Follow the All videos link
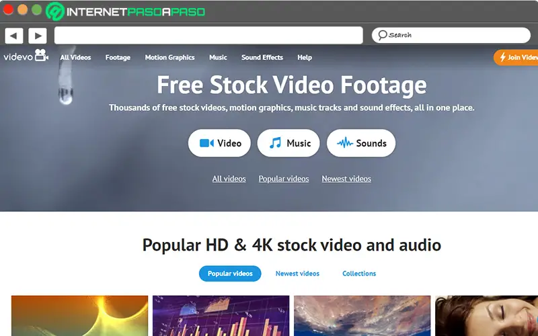This screenshot has height=336, width=538. pyautogui.click(x=229, y=179)
